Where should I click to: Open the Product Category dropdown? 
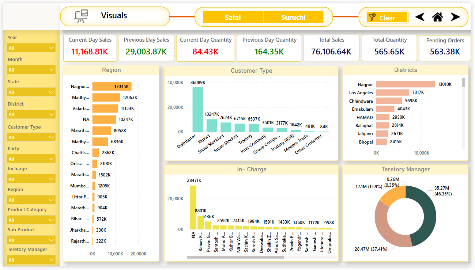point(31,220)
